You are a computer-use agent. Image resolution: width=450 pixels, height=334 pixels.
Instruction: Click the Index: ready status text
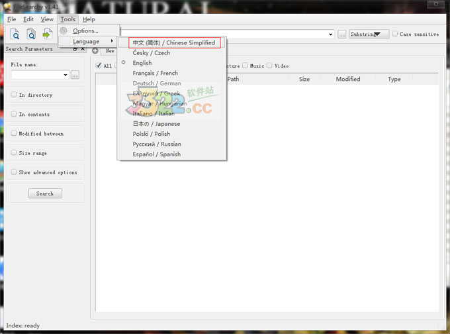click(x=23, y=325)
